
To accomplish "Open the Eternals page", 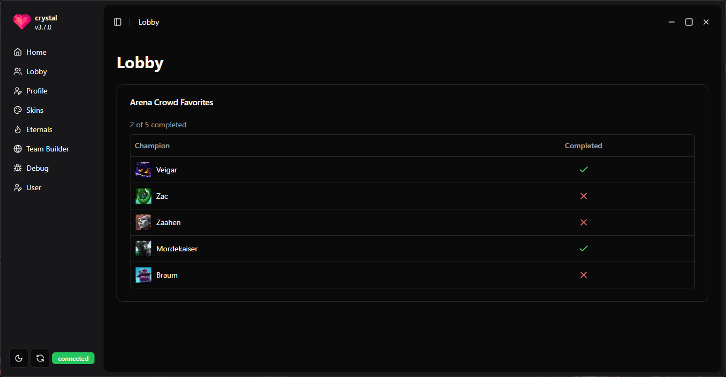I will click(x=39, y=129).
